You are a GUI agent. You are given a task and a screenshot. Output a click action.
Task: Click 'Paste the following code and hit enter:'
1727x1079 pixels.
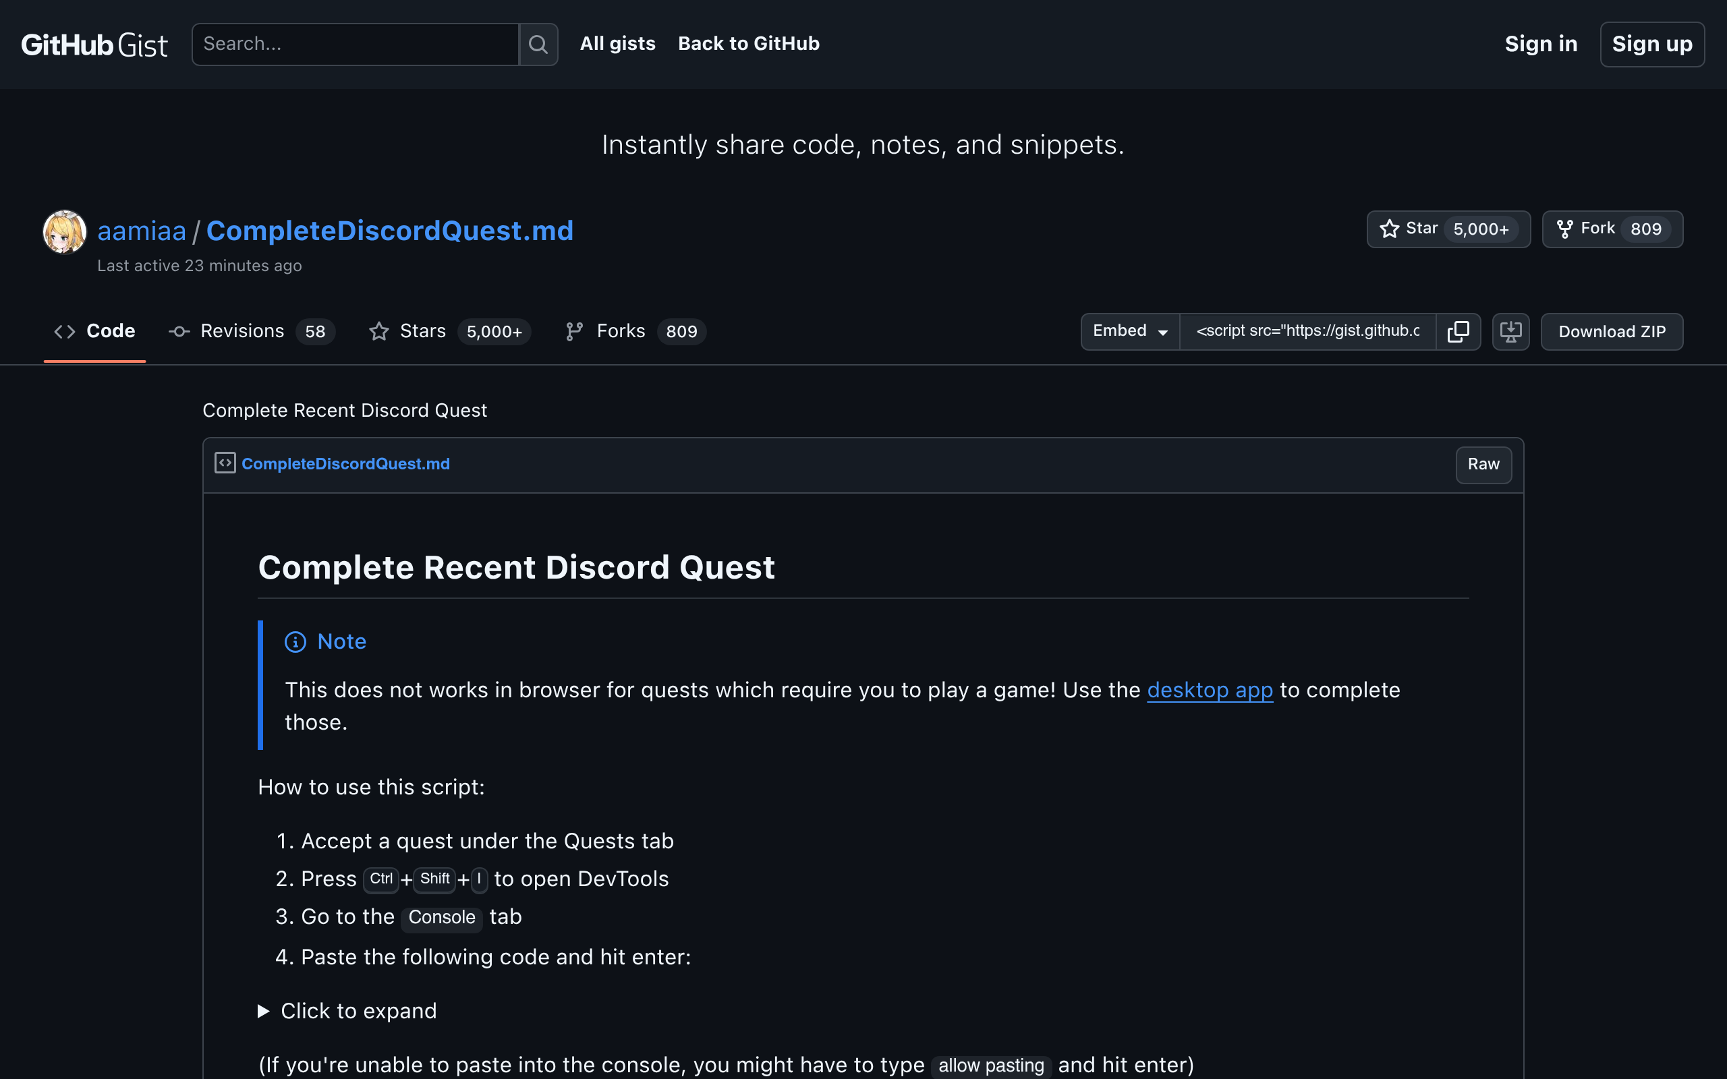click(496, 957)
